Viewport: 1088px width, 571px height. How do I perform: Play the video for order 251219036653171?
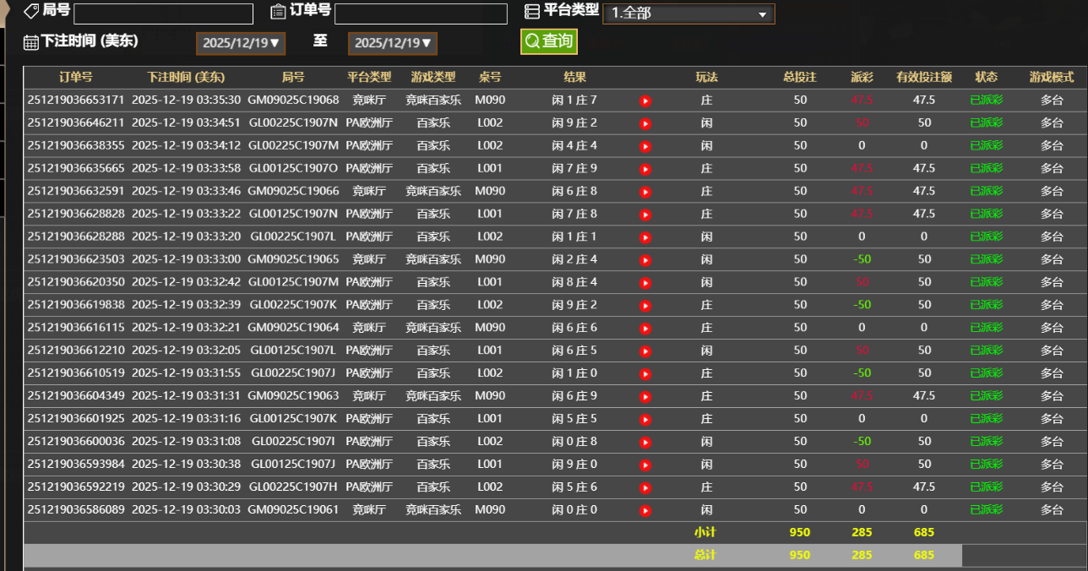tap(645, 100)
